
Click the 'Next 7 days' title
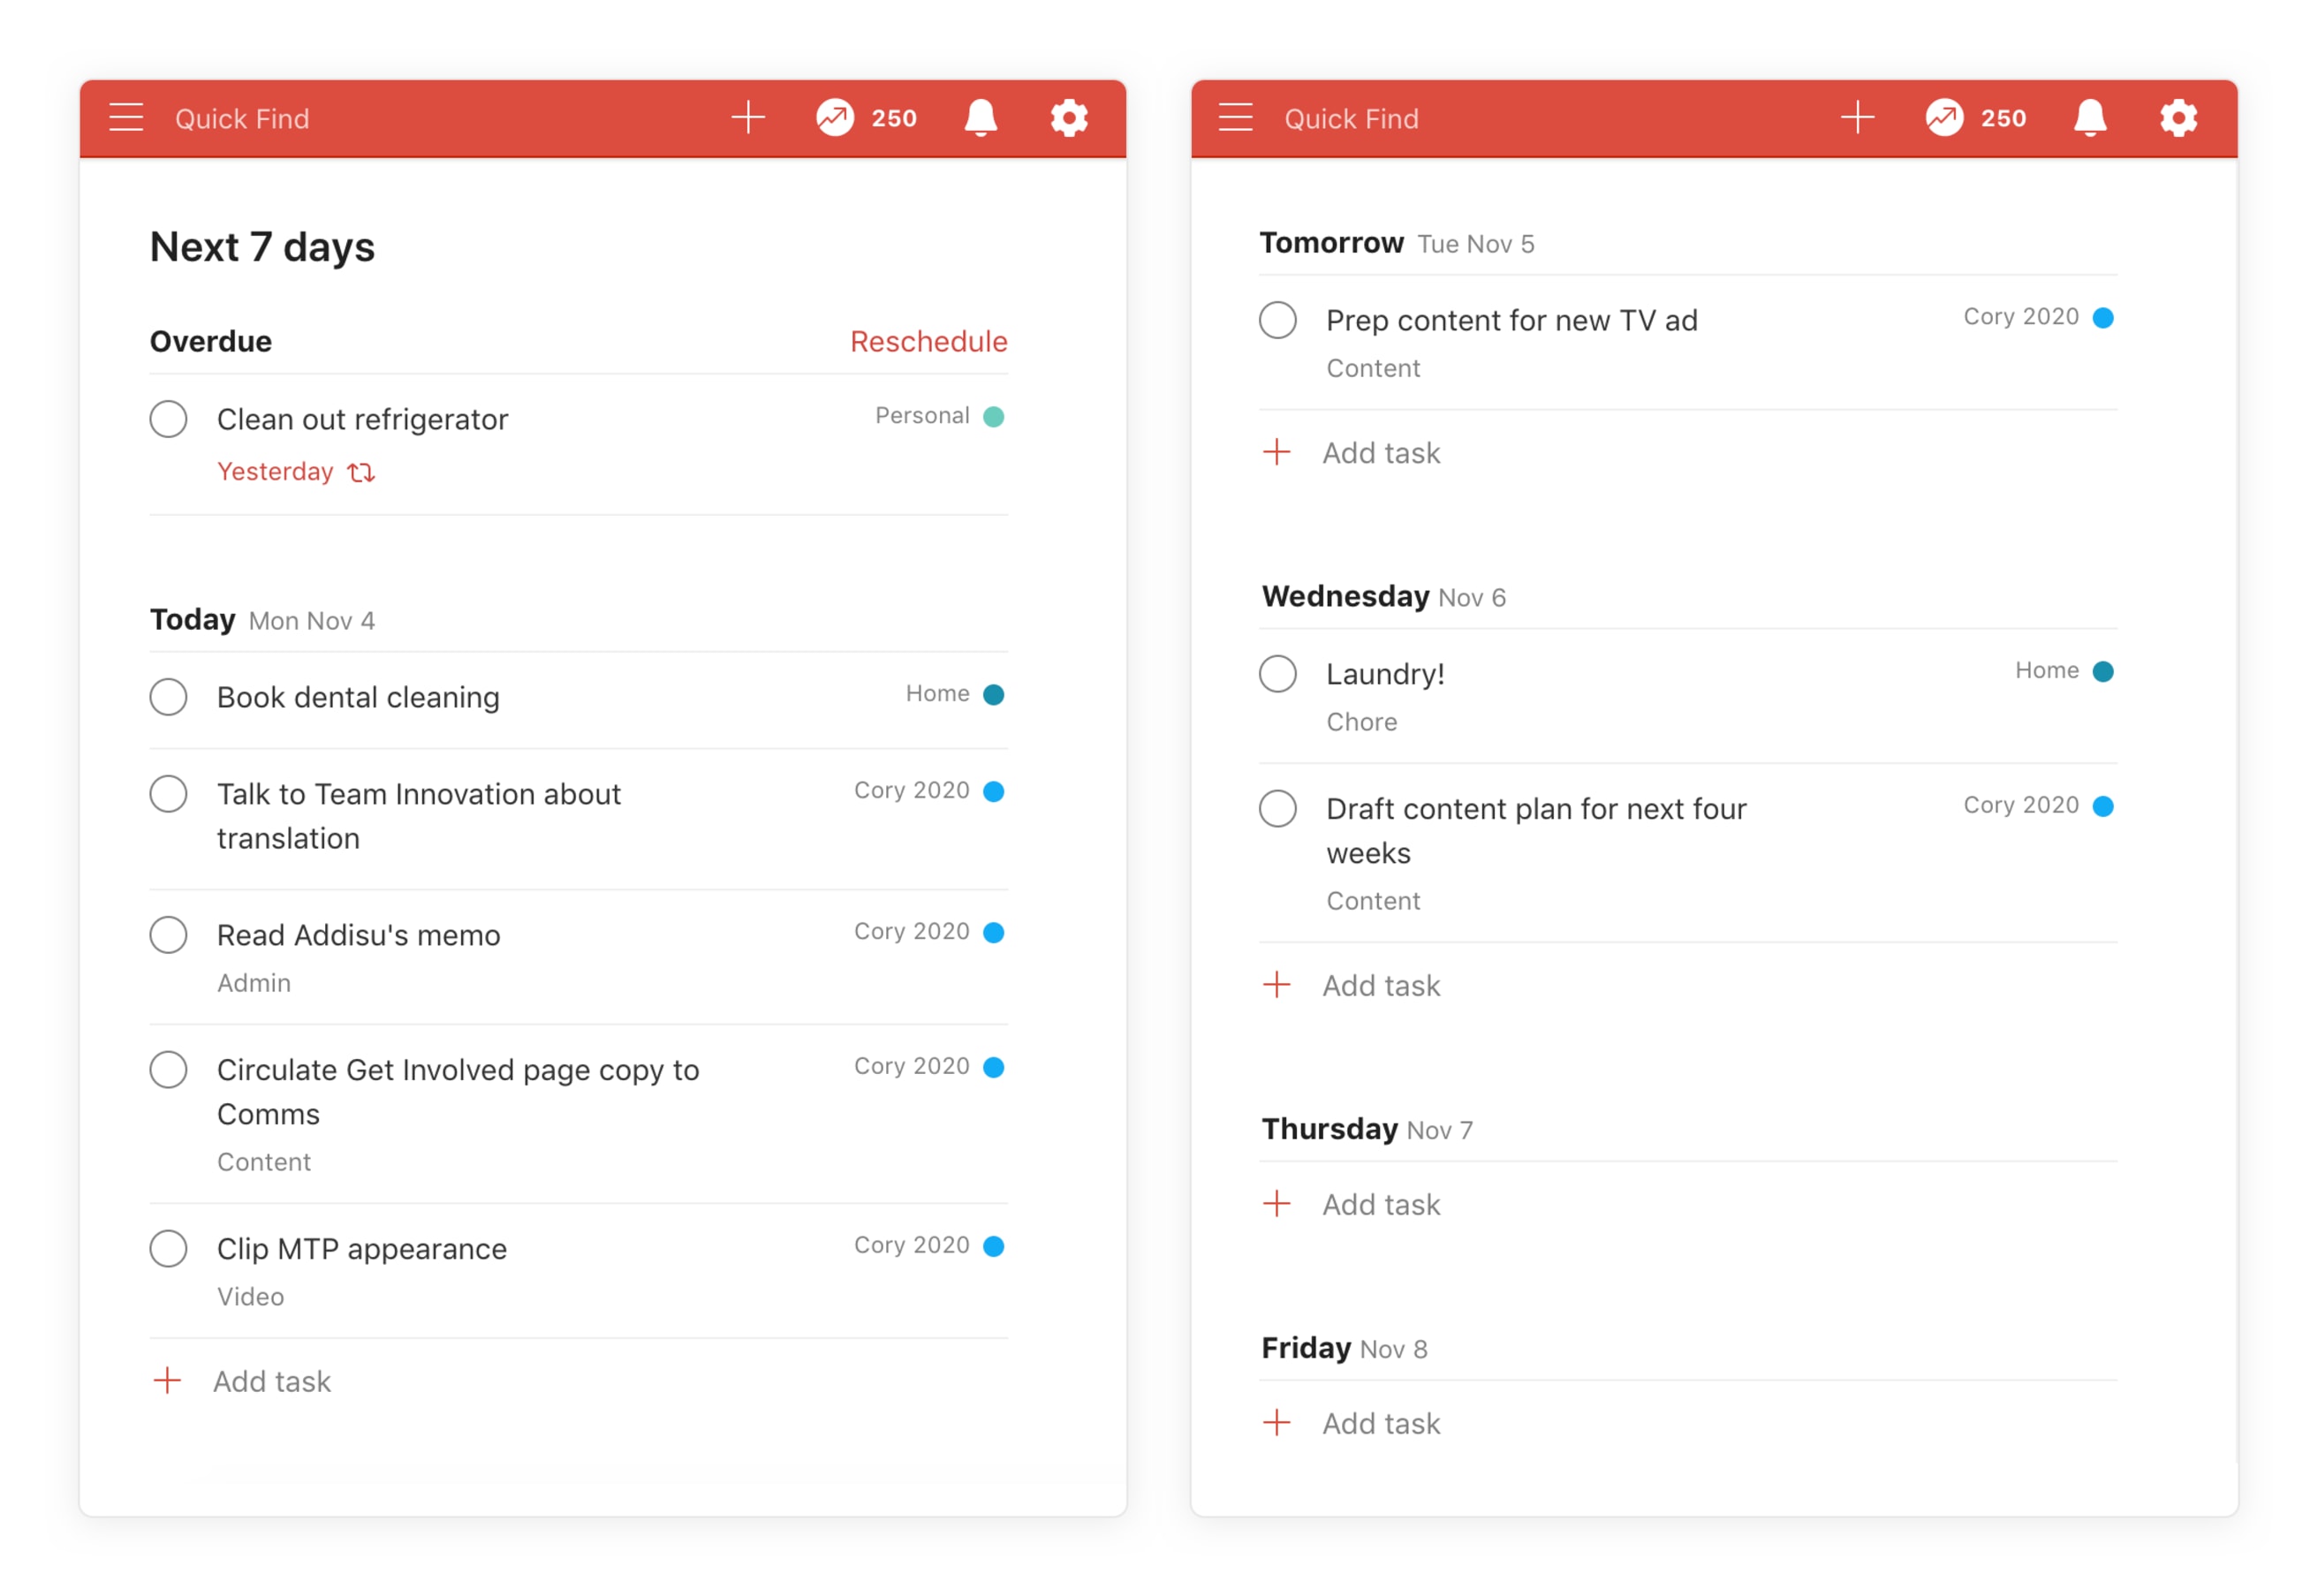[x=262, y=247]
